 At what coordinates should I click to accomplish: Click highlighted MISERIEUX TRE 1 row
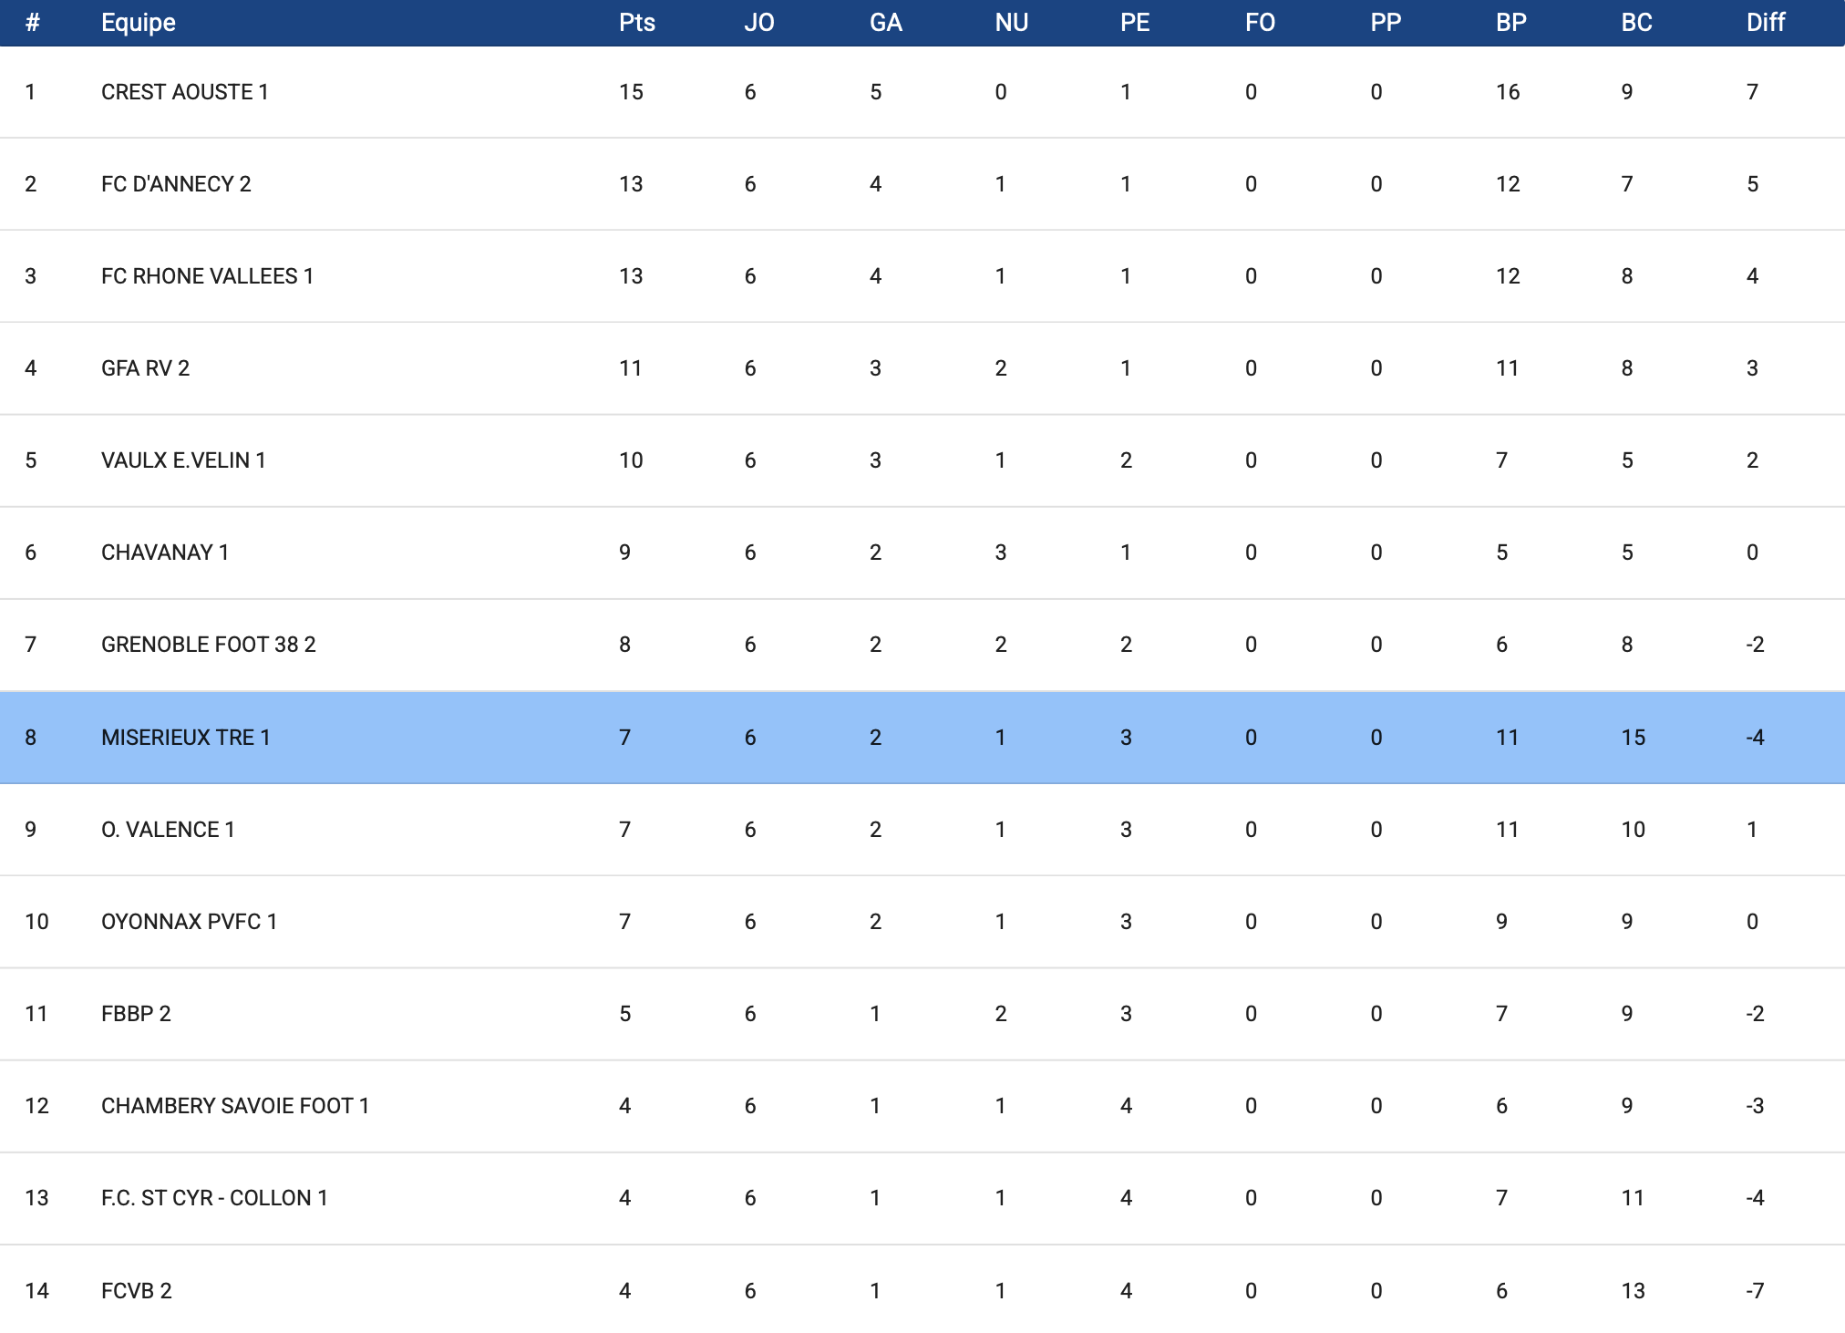pyautogui.click(x=186, y=738)
